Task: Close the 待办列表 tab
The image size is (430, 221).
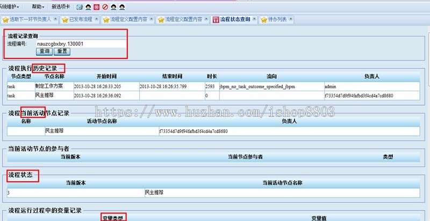Action: (291, 19)
